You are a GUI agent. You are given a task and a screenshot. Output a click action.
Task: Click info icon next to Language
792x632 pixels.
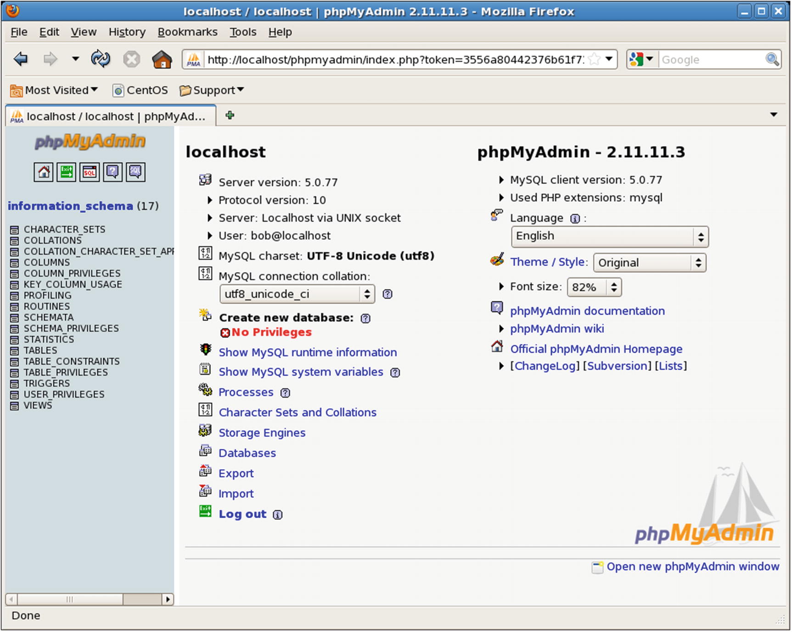(575, 219)
